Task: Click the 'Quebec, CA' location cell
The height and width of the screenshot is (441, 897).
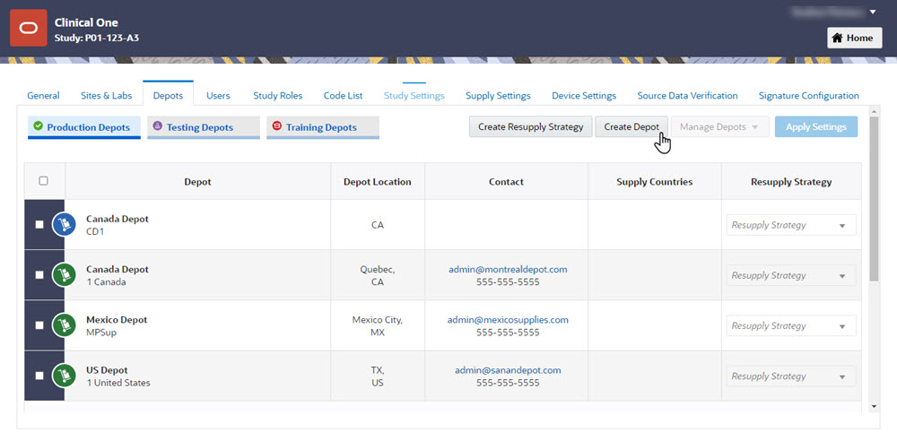Action: (378, 275)
